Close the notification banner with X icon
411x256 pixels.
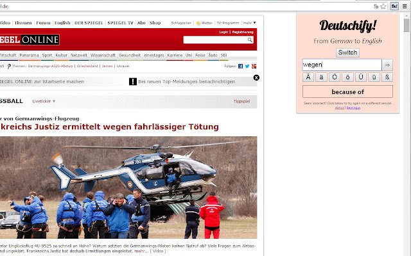(256, 77)
